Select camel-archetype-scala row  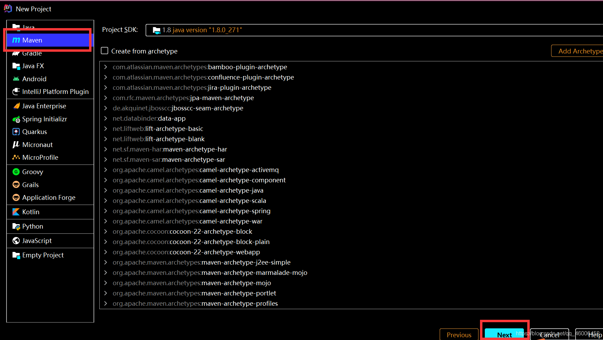point(351,201)
